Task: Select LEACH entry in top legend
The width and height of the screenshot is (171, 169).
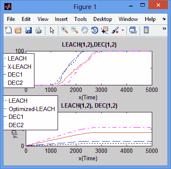Action: (17, 58)
